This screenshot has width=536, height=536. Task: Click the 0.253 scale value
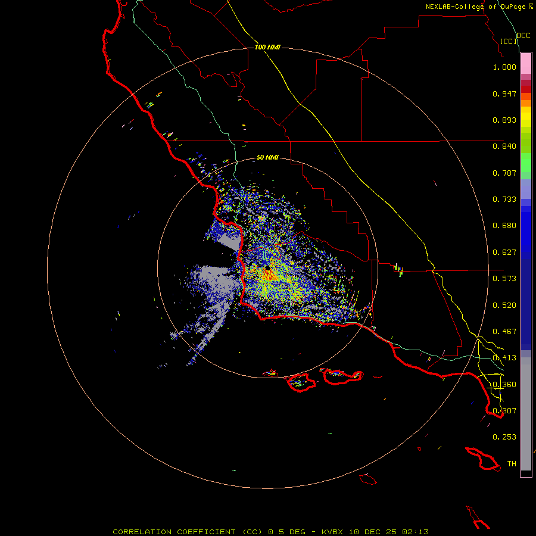click(x=504, y=437)
